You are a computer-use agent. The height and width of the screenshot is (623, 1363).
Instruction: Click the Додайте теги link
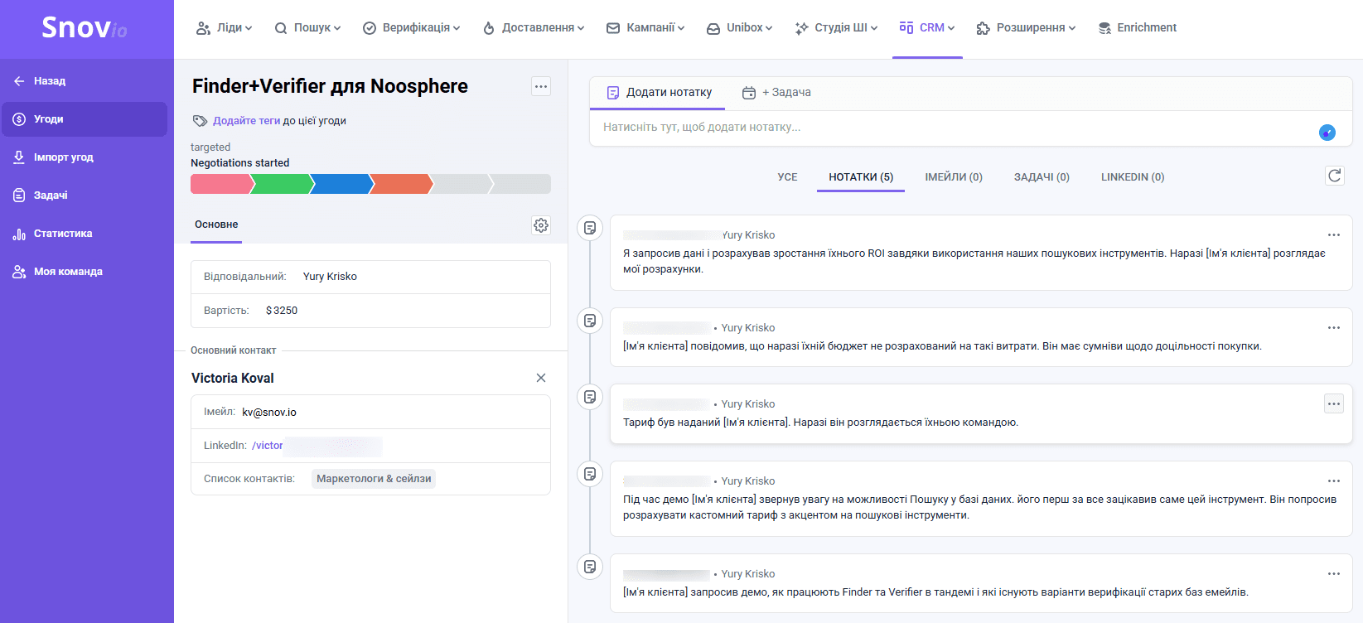tap(246, 121)
